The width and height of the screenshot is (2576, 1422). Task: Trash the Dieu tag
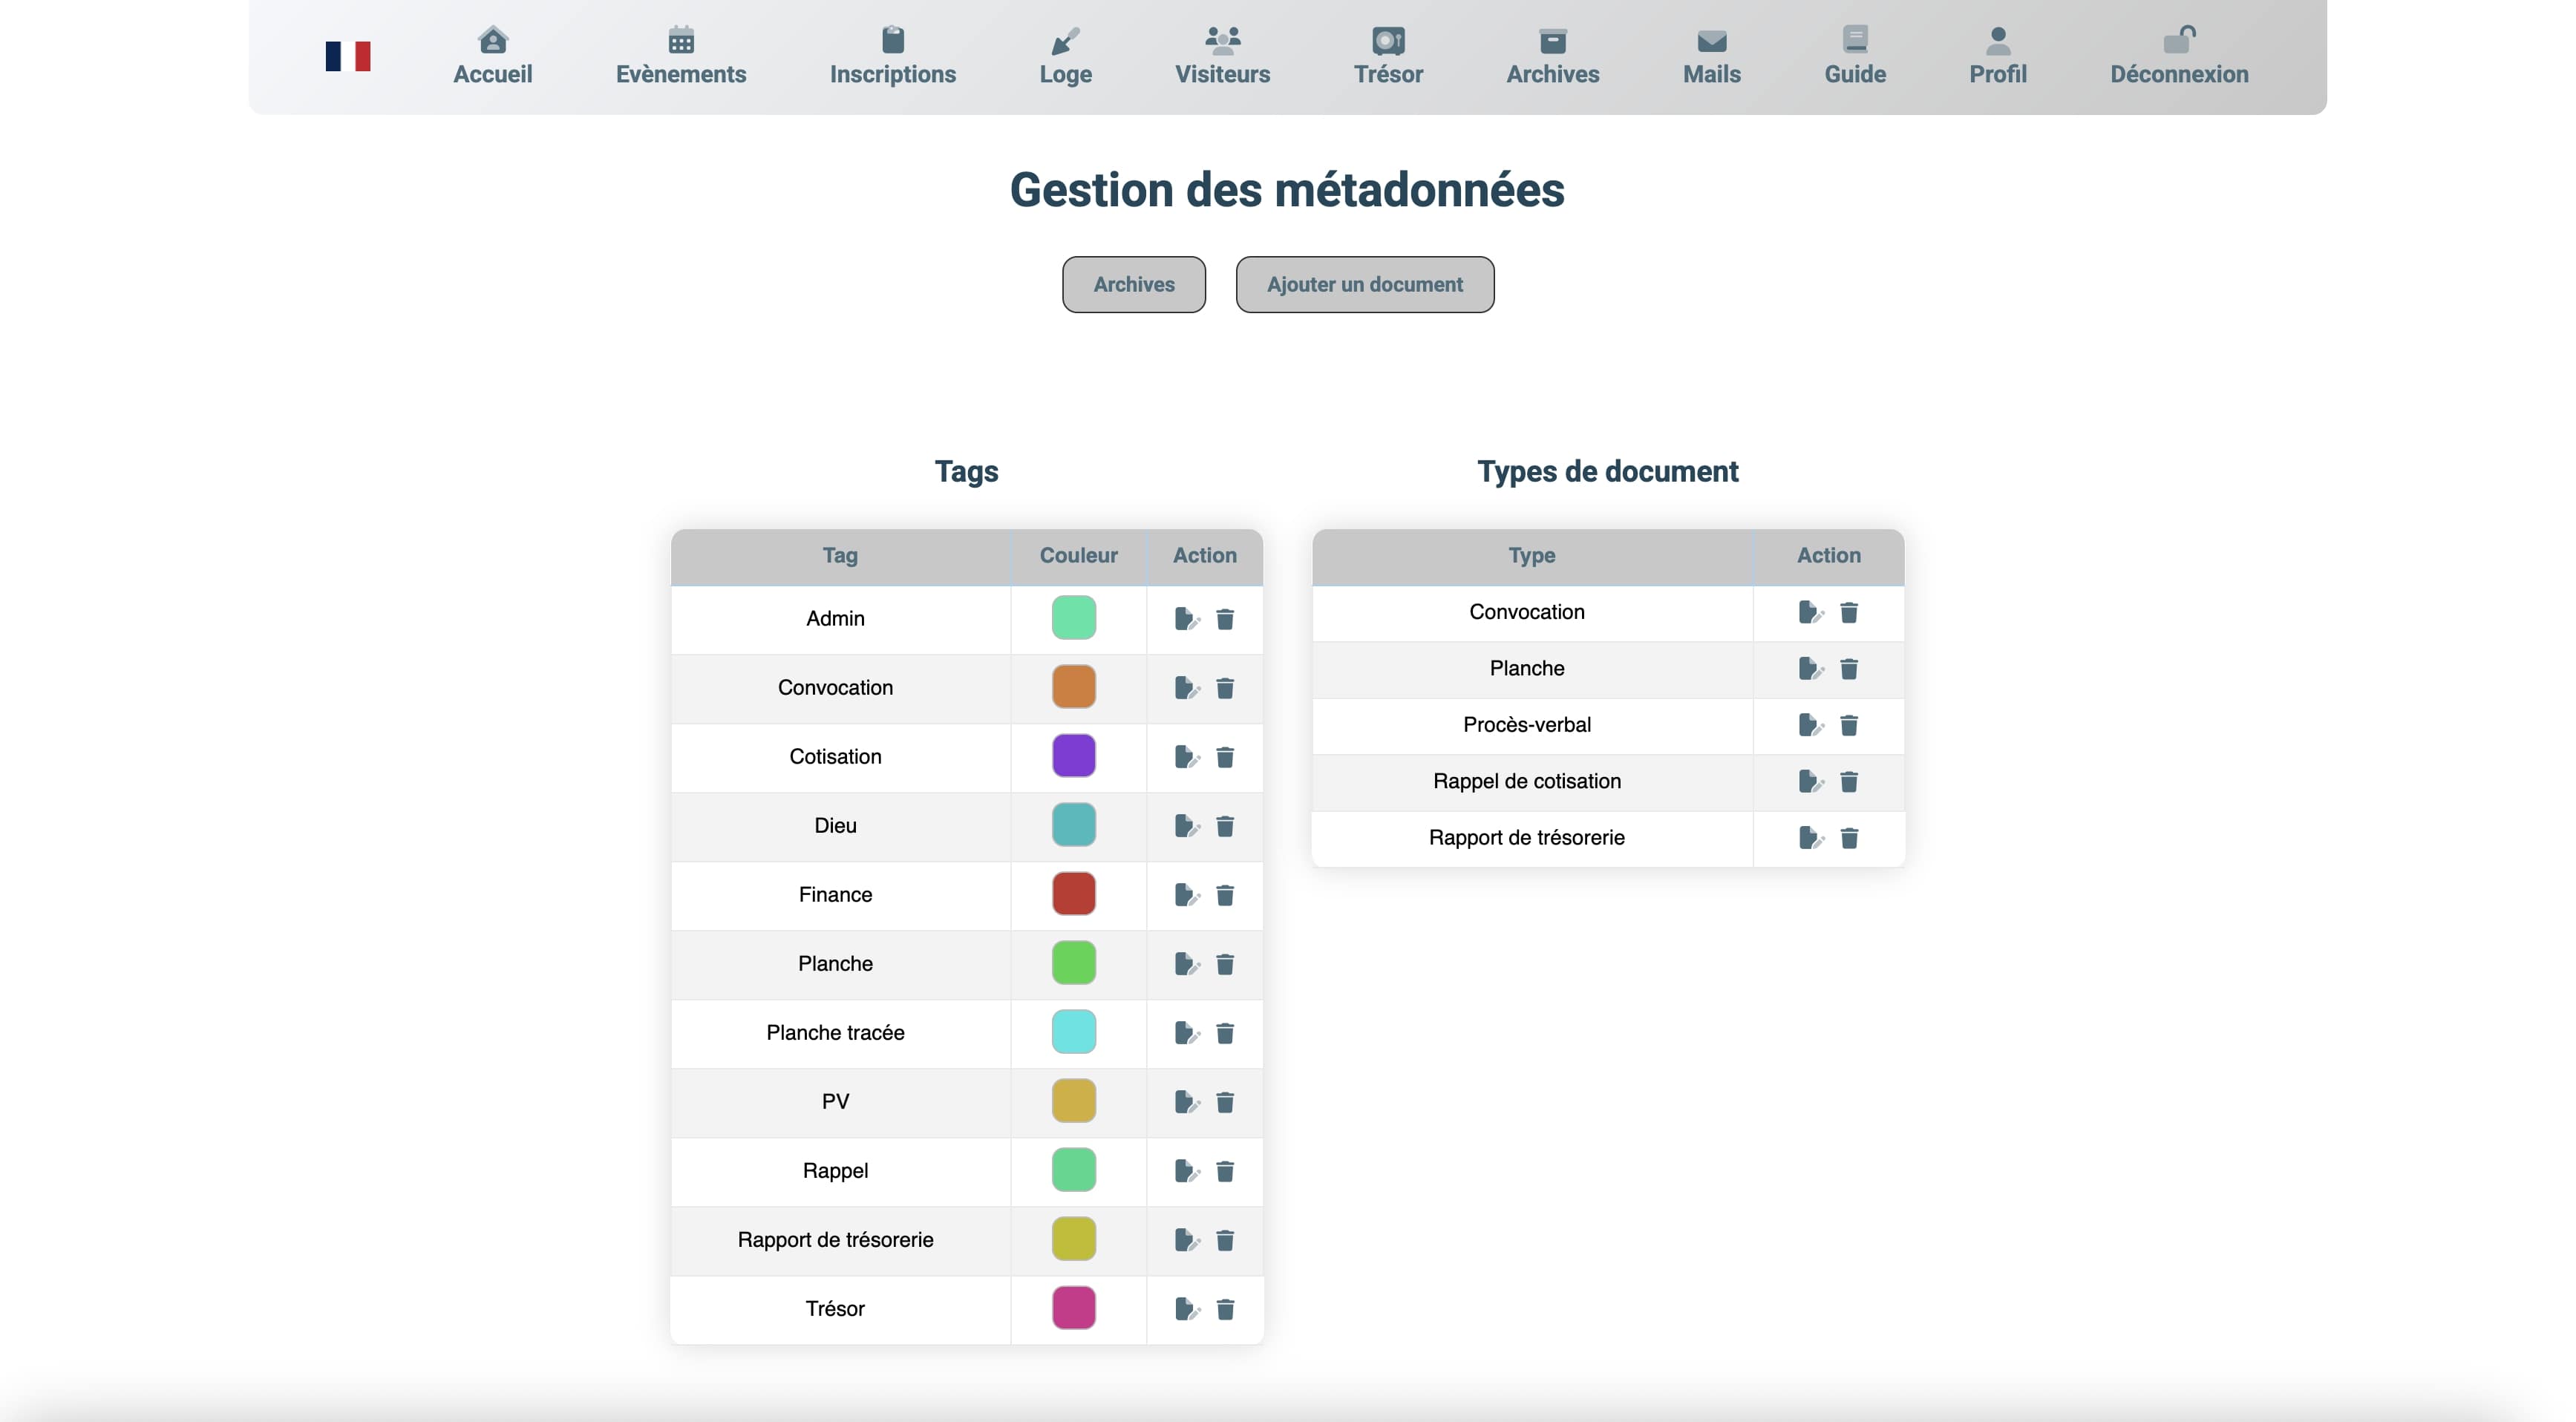pyautogui.click(x=1225, y=826)
